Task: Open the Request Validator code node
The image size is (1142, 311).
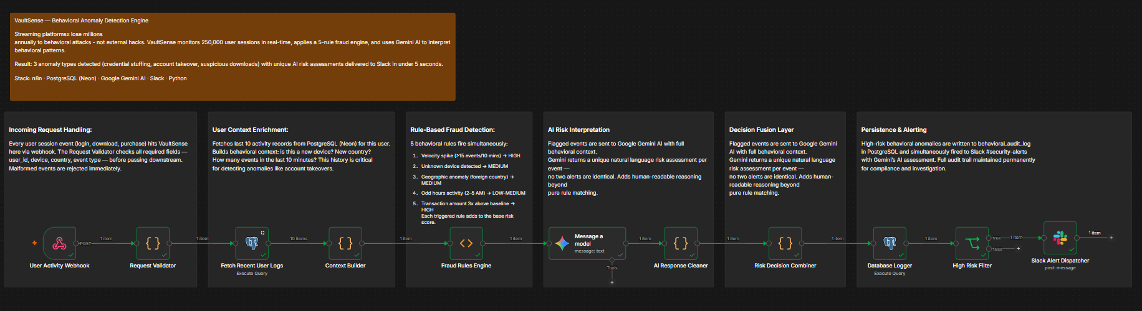Action: click(x=153, y=243)
